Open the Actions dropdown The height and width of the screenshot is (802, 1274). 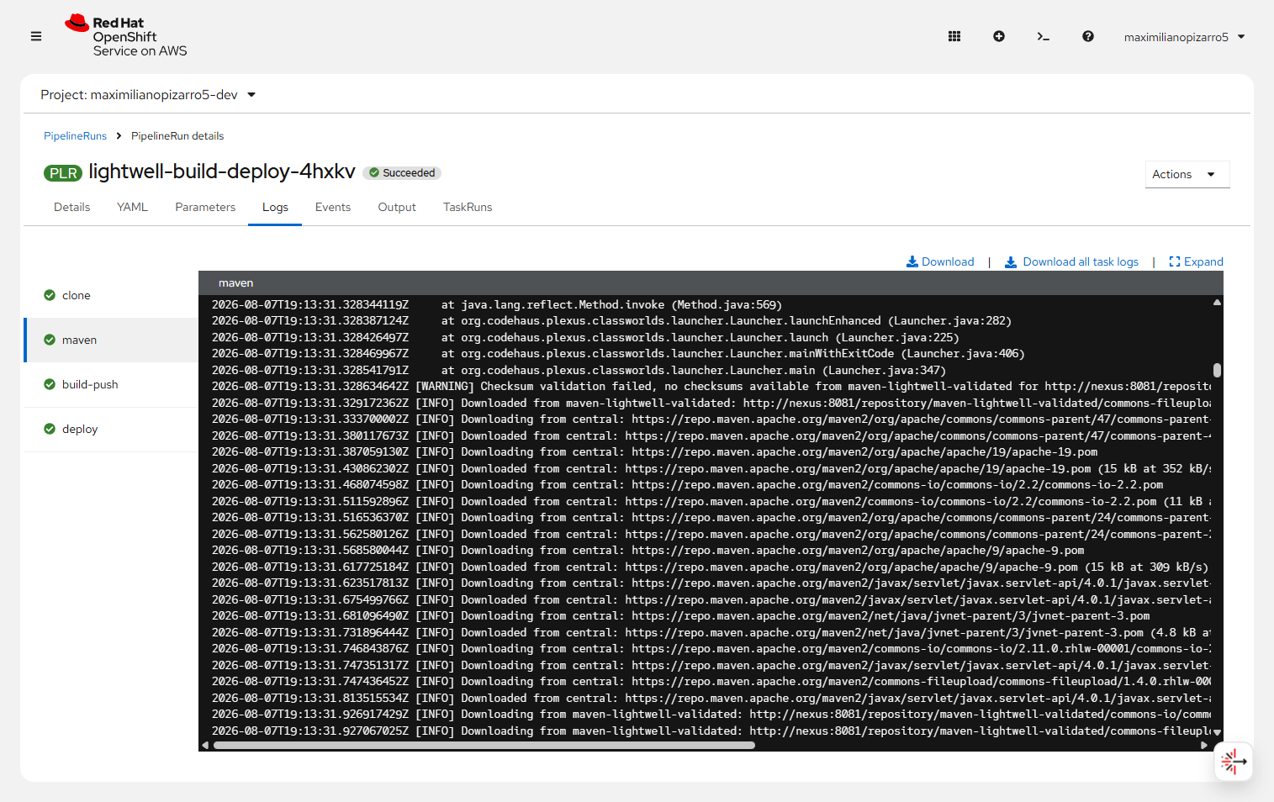click(x=1187, y=175)
